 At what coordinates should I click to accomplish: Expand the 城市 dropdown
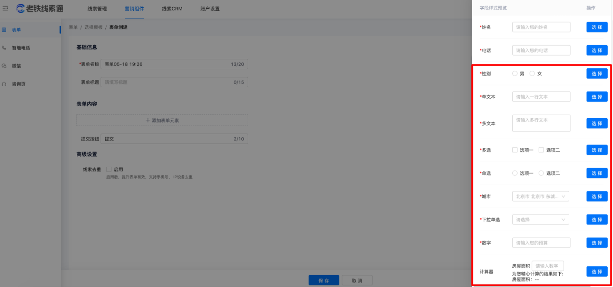[x=540, y=196]
